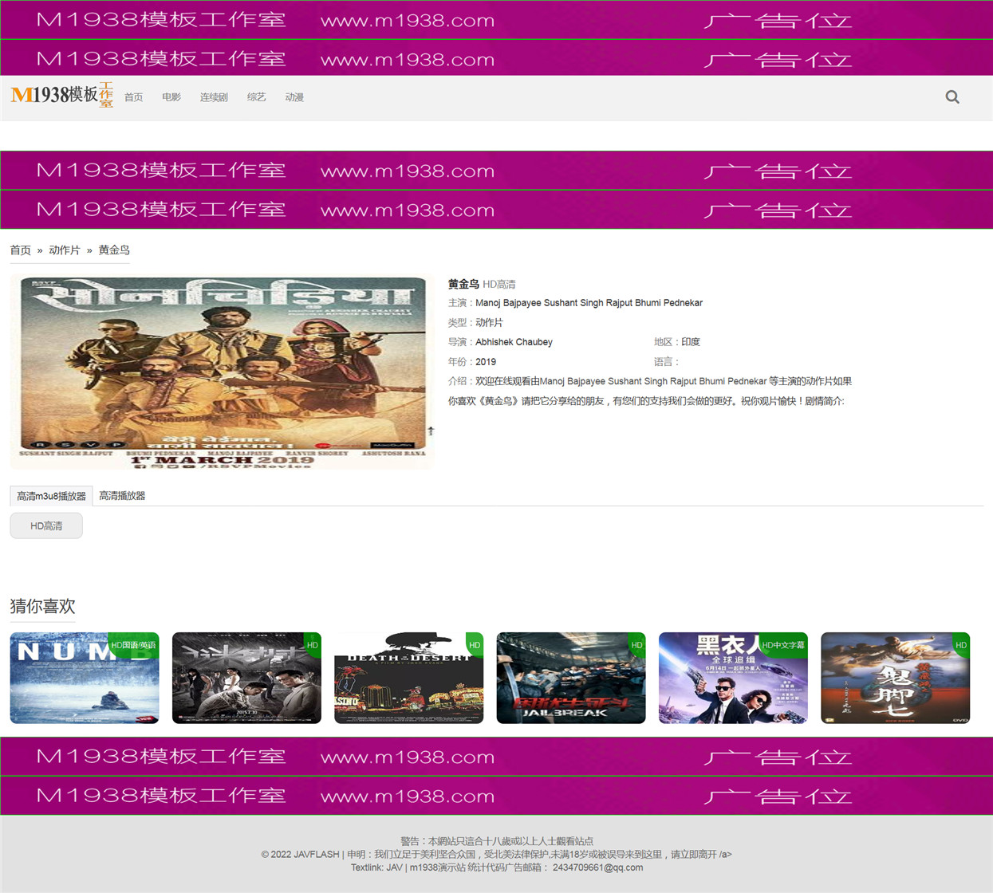Open the 首页 nav menu item
The width and height of the screenshot is (993, 893).
pos(134,97)
